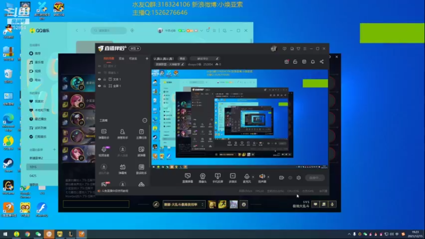Show the hidden 图片 2 source
Image resolution: width=425 pixels, height=239 pixels.
99,66
